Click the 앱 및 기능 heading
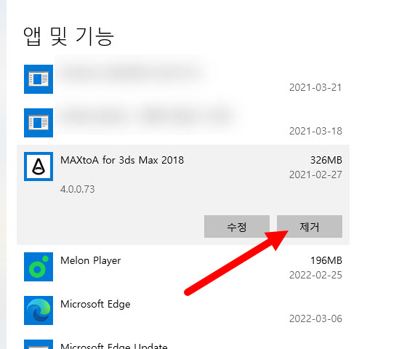This screenshot has height=349, width=407. 68,36
